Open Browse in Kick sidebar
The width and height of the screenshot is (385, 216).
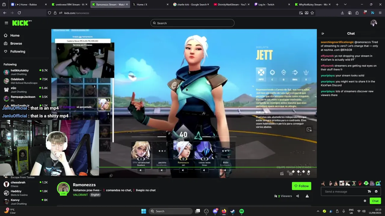pos(13,43)
